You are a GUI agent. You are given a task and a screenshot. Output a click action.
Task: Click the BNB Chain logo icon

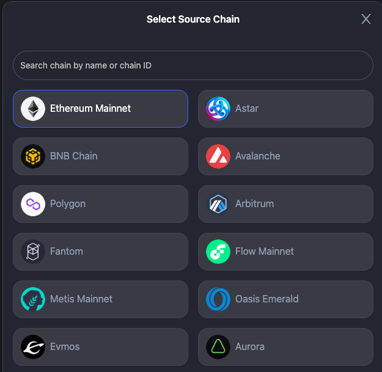click(33, 156)
